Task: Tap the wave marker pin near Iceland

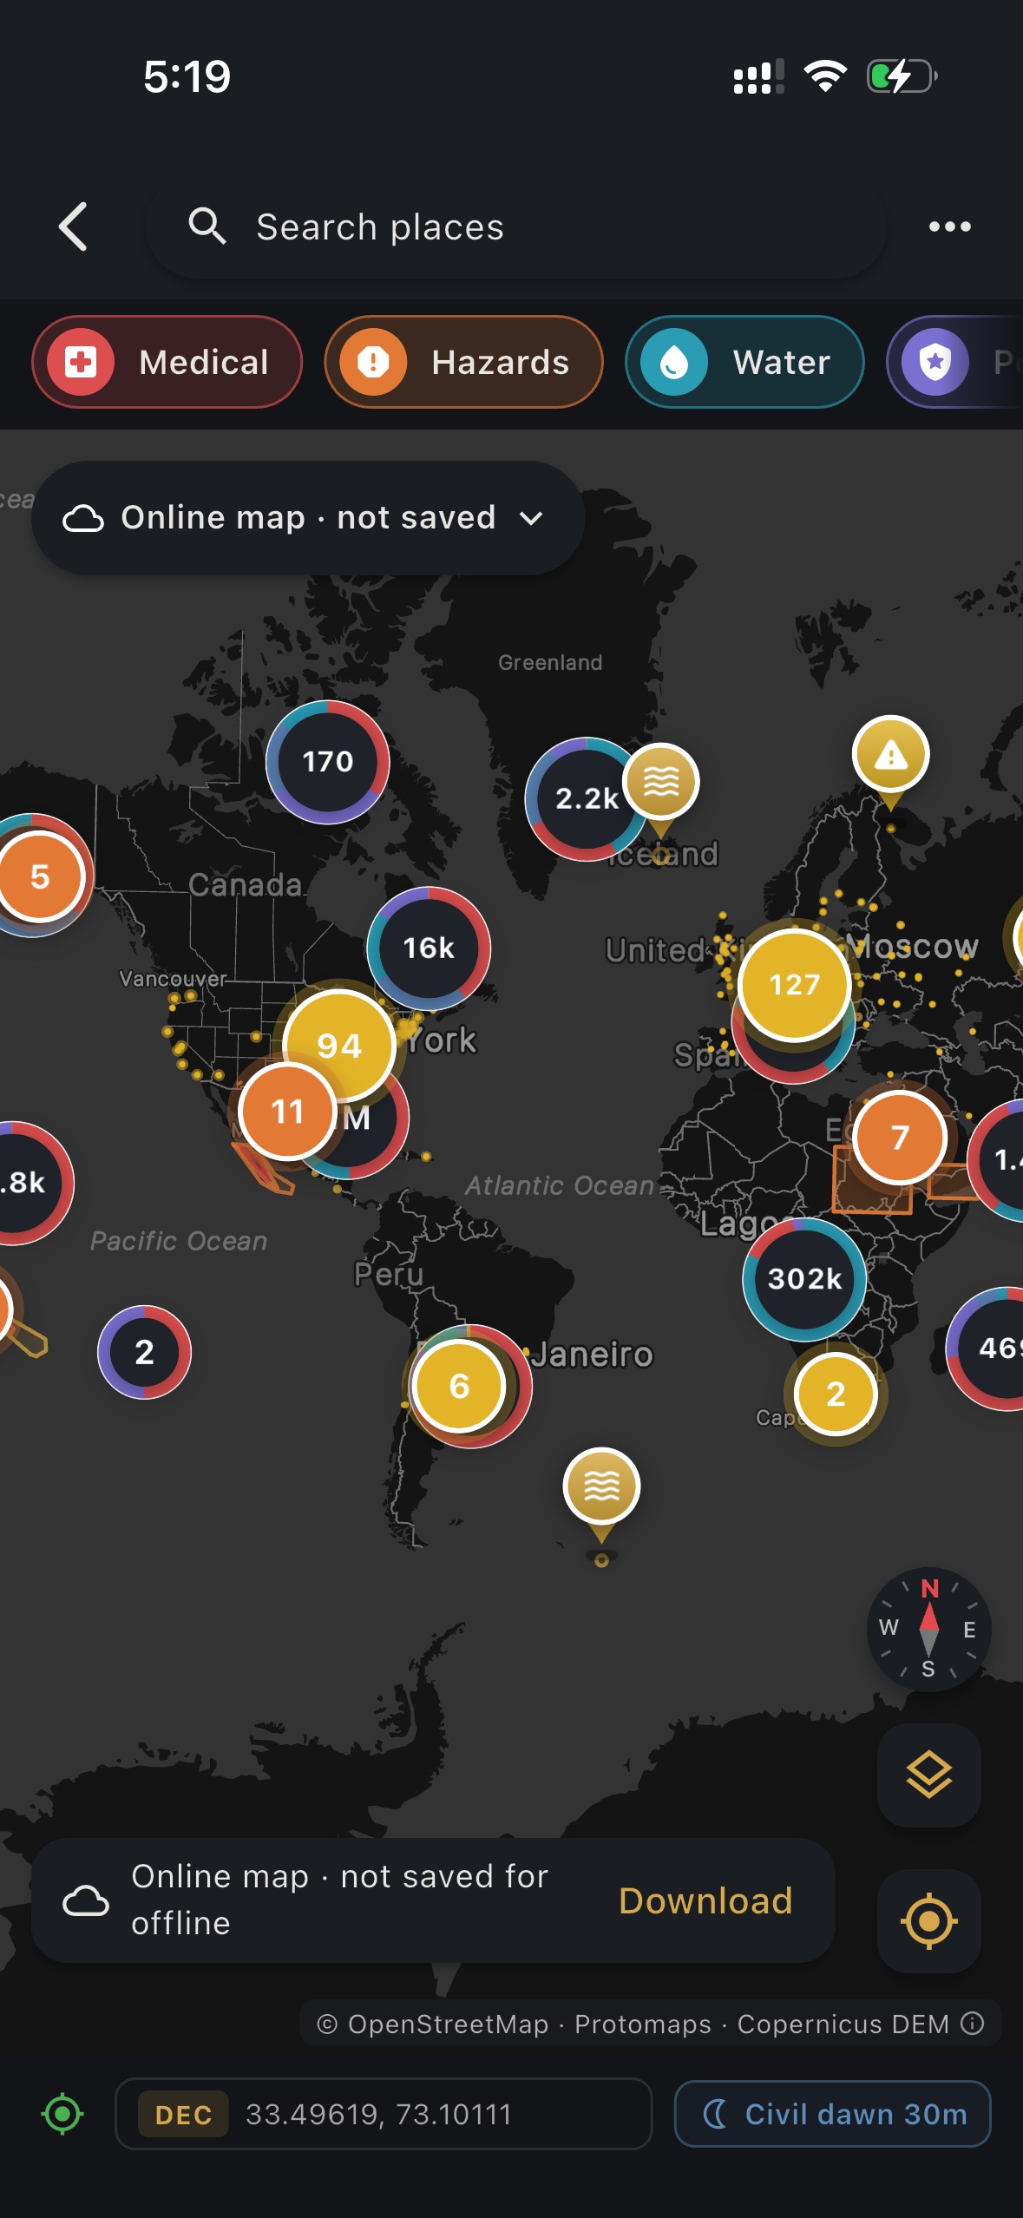Action: point(661,783)
